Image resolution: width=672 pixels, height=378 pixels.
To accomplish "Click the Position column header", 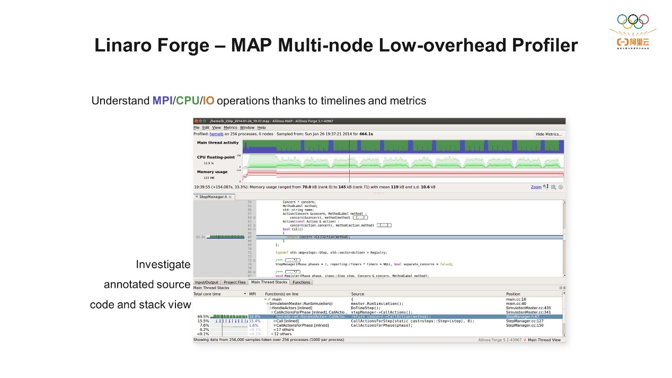I will point(533,294).
